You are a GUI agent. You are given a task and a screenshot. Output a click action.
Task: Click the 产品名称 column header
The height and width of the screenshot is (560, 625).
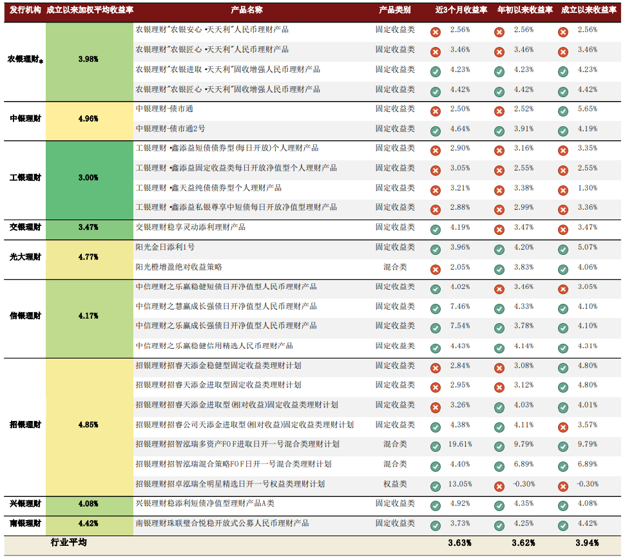click(247, 10)
